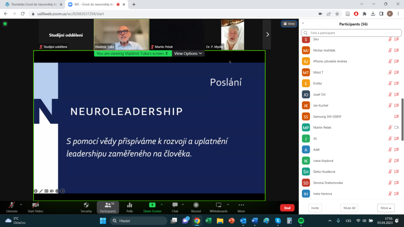Image resolution: width=404 pixels, height=227 pixels.
Task: Expand the View Options dropdown
Action: (x=188, y=54)
